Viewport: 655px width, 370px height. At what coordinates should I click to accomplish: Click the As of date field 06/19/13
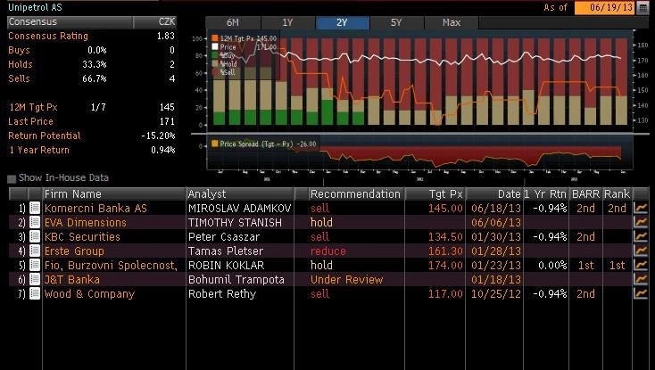[x=604, y=8]
